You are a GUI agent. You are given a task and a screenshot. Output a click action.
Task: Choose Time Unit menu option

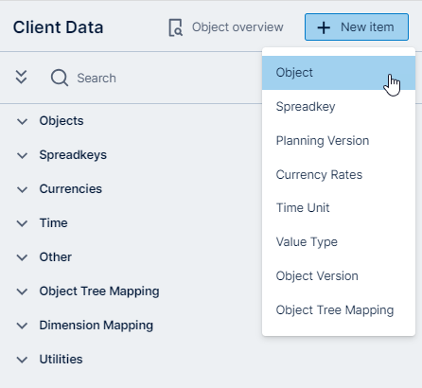(339, 208)
